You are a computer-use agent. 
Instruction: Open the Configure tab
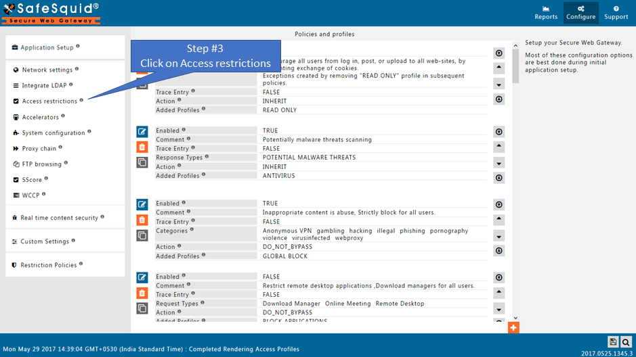point(581,13)
